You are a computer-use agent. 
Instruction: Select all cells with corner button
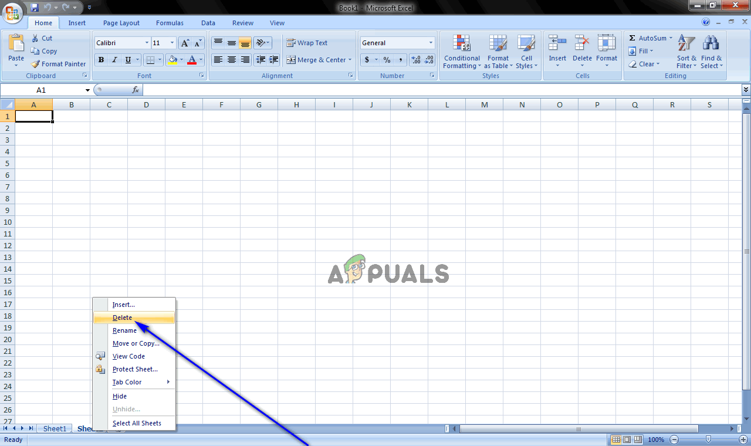pos(7,104)
